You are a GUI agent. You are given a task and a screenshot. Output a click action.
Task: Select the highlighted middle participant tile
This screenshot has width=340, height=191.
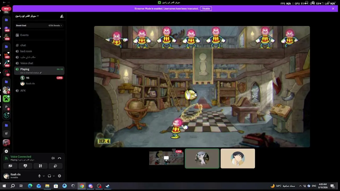click(202, 158)
